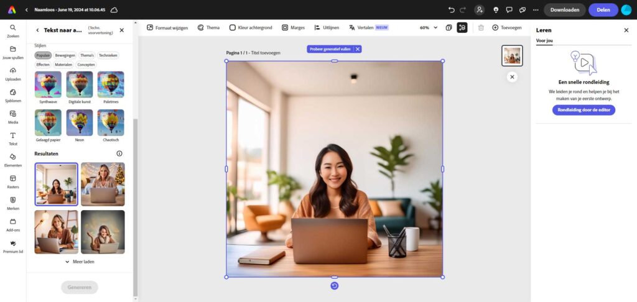The width and height of the screenshot is (637, 302).
Task: Click the Toevoegen button
Action: pyautogui.click(x=506, y=27)
